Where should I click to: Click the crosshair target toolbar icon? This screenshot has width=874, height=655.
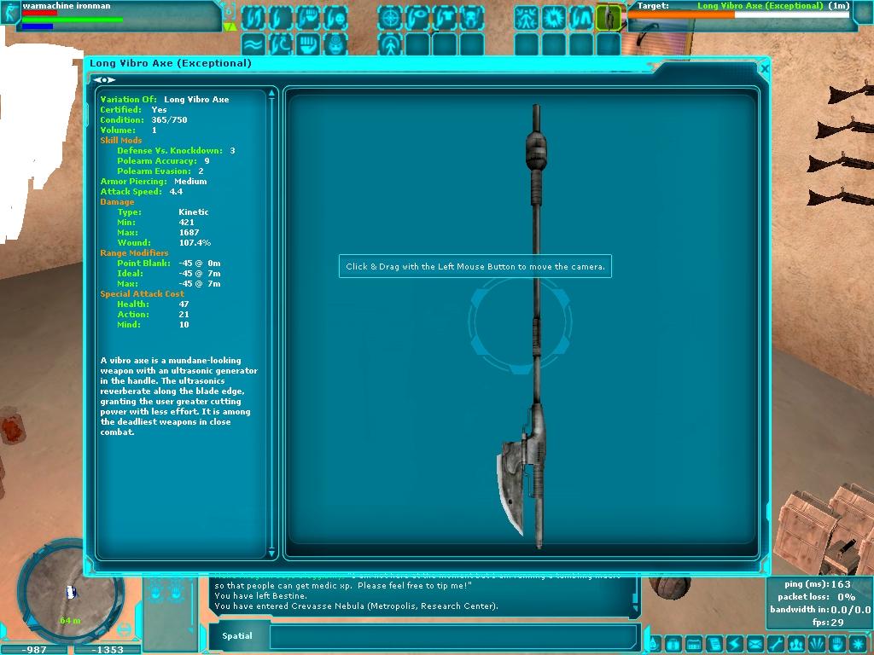(x=389, y=18)
